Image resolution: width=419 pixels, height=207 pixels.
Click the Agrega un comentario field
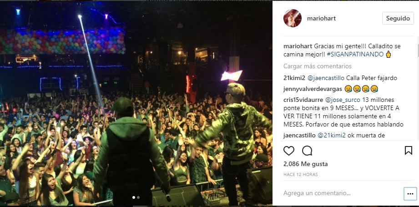coord(342,193)
